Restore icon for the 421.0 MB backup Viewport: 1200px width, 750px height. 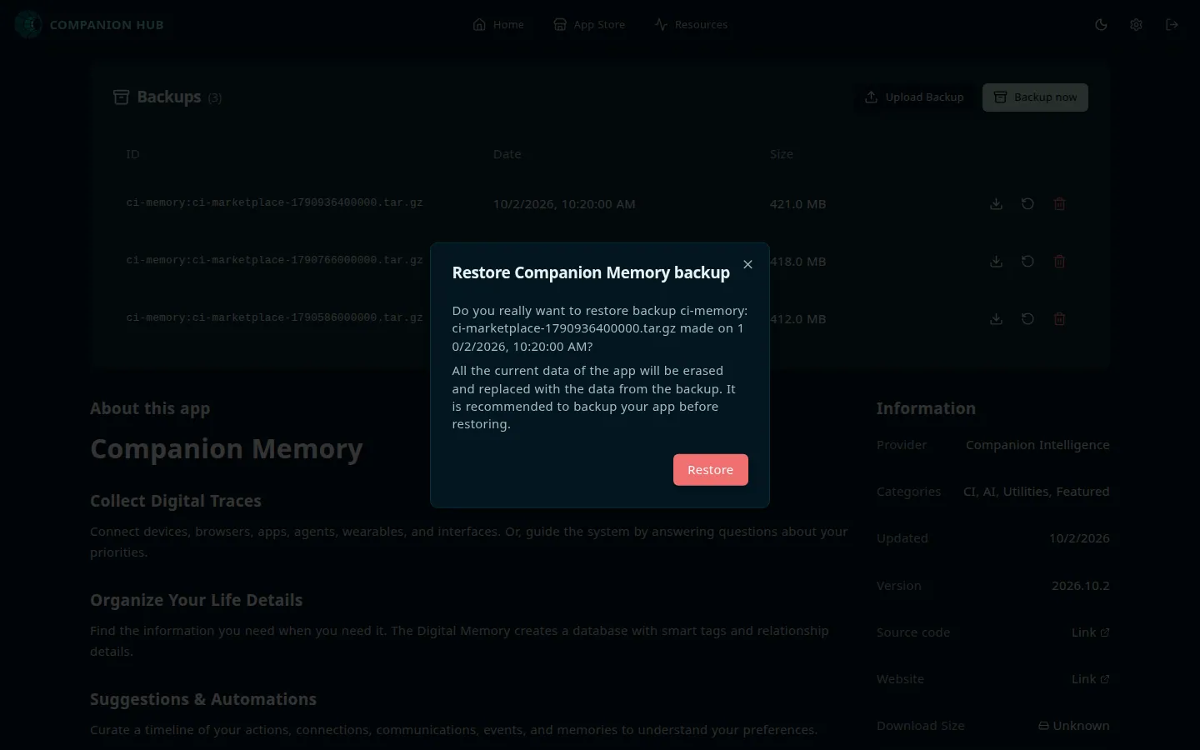(1027, 204)
